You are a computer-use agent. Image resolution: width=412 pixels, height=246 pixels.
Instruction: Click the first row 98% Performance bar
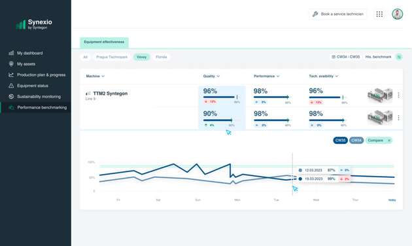coord(271,97)
